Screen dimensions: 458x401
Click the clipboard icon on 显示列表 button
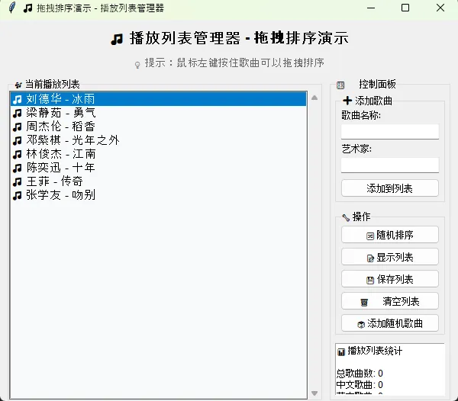370,258
